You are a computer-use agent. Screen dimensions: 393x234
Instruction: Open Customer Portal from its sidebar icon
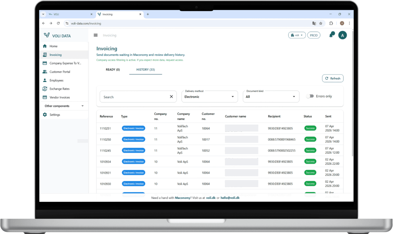point(45,72)
